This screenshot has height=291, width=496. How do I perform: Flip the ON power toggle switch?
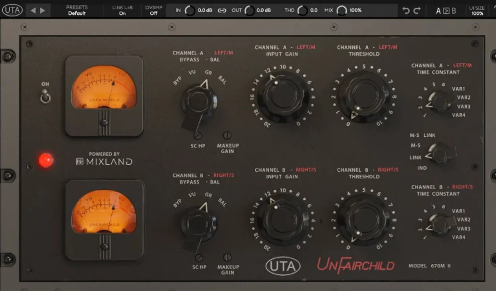(45, 96)
